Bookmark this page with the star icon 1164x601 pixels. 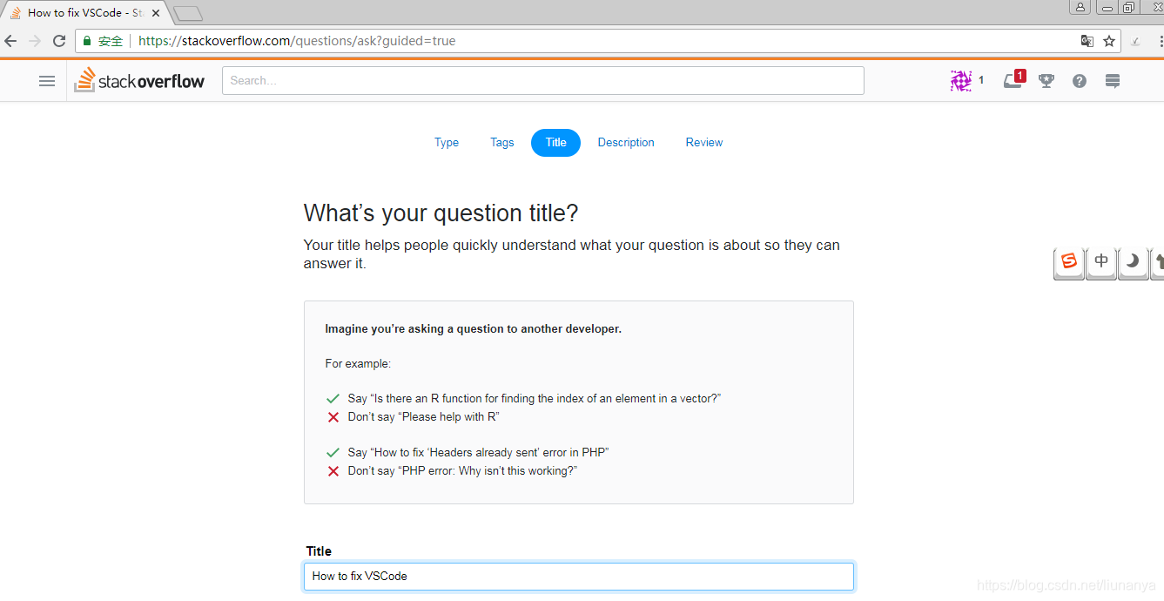point(1107,40)
